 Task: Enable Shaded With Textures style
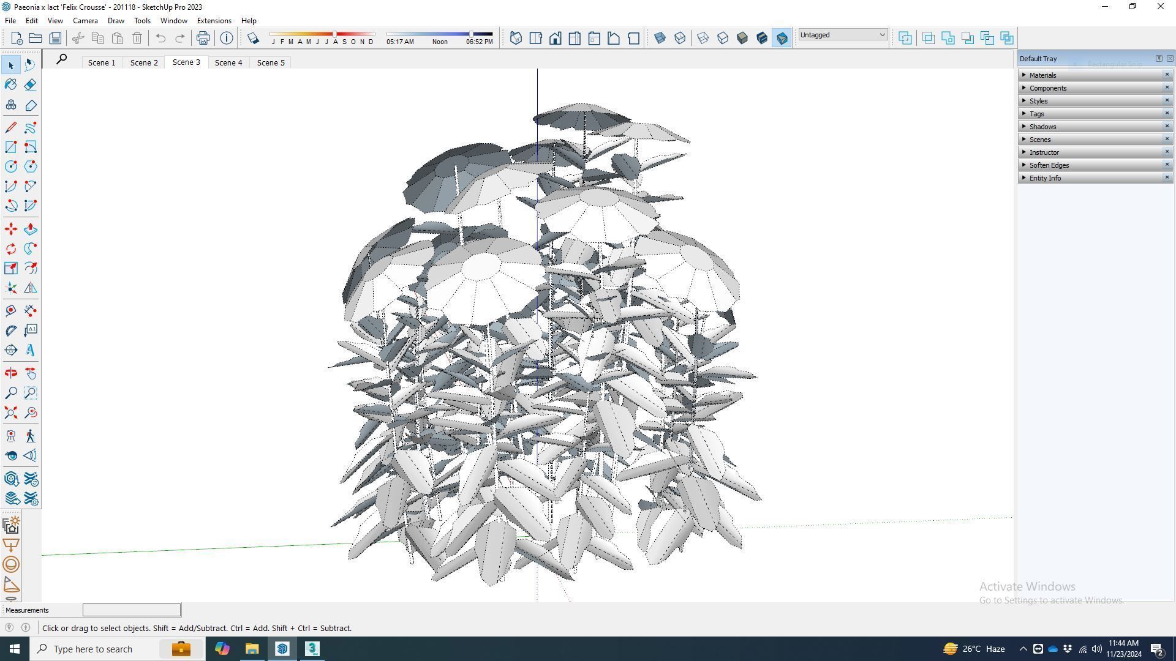[762, 38]
